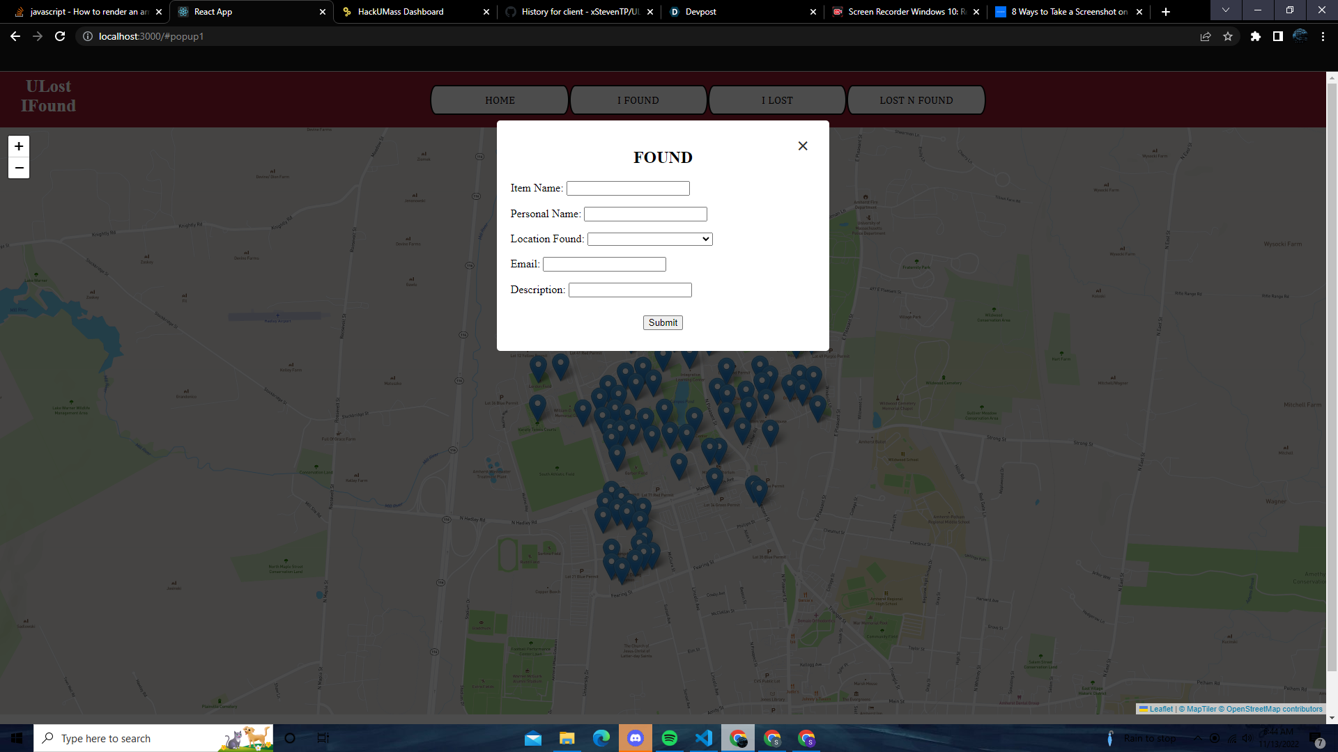
Task: Close the FOUND popup with X
Action: coord(803,146)
